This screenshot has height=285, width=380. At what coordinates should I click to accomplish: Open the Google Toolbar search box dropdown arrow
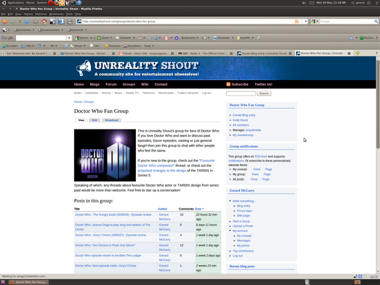tap(69, 38)
